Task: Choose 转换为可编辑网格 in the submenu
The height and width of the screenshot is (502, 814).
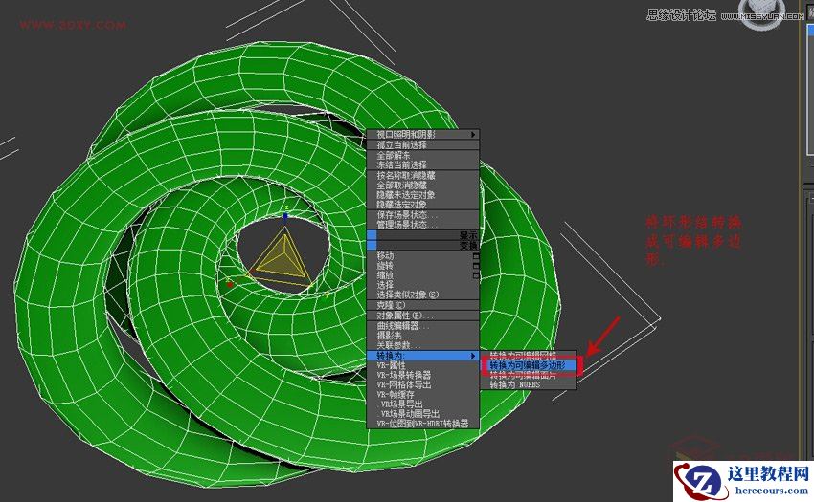Action: (528, 356)
